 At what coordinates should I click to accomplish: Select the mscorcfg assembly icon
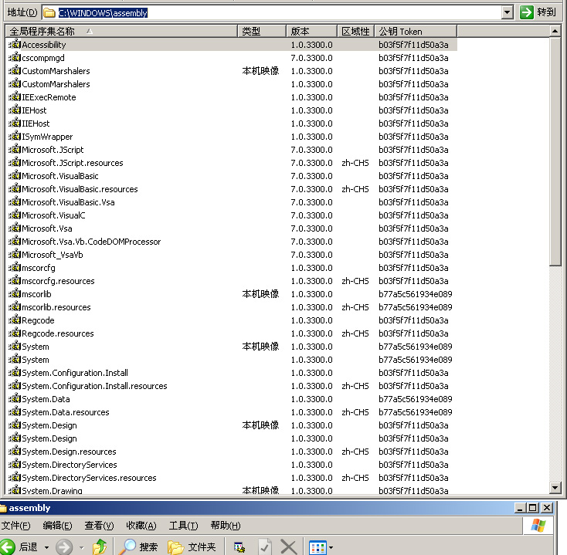pos(15,267)
